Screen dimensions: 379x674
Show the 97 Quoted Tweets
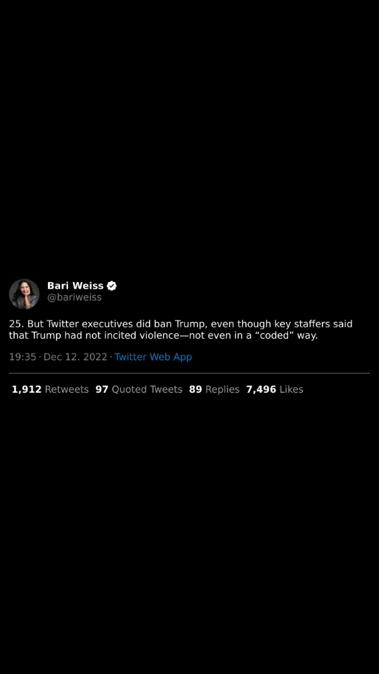139,389
